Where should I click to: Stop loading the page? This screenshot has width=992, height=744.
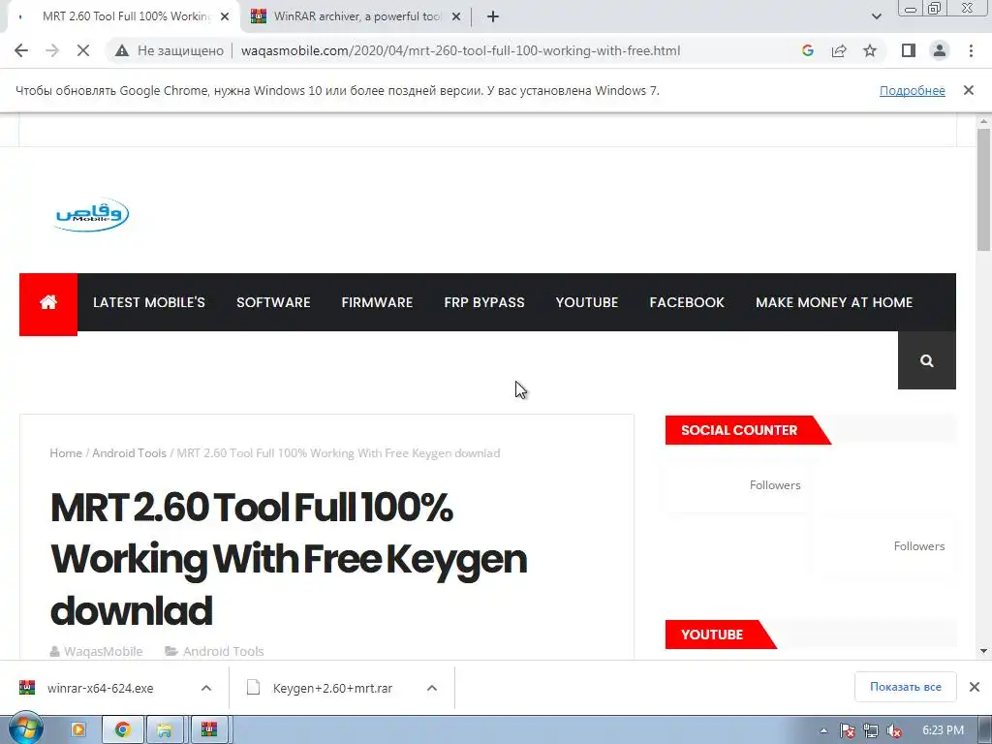[83, 50]
